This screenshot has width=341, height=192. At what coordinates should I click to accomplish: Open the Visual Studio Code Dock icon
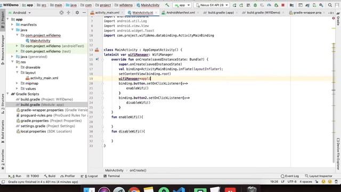pyautogui.click(x=179, y=189)
